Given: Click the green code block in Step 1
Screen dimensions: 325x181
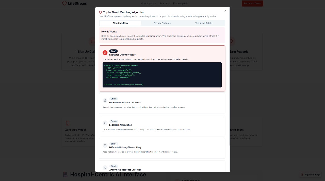Looking at the screenshot, I should point(162,75).
